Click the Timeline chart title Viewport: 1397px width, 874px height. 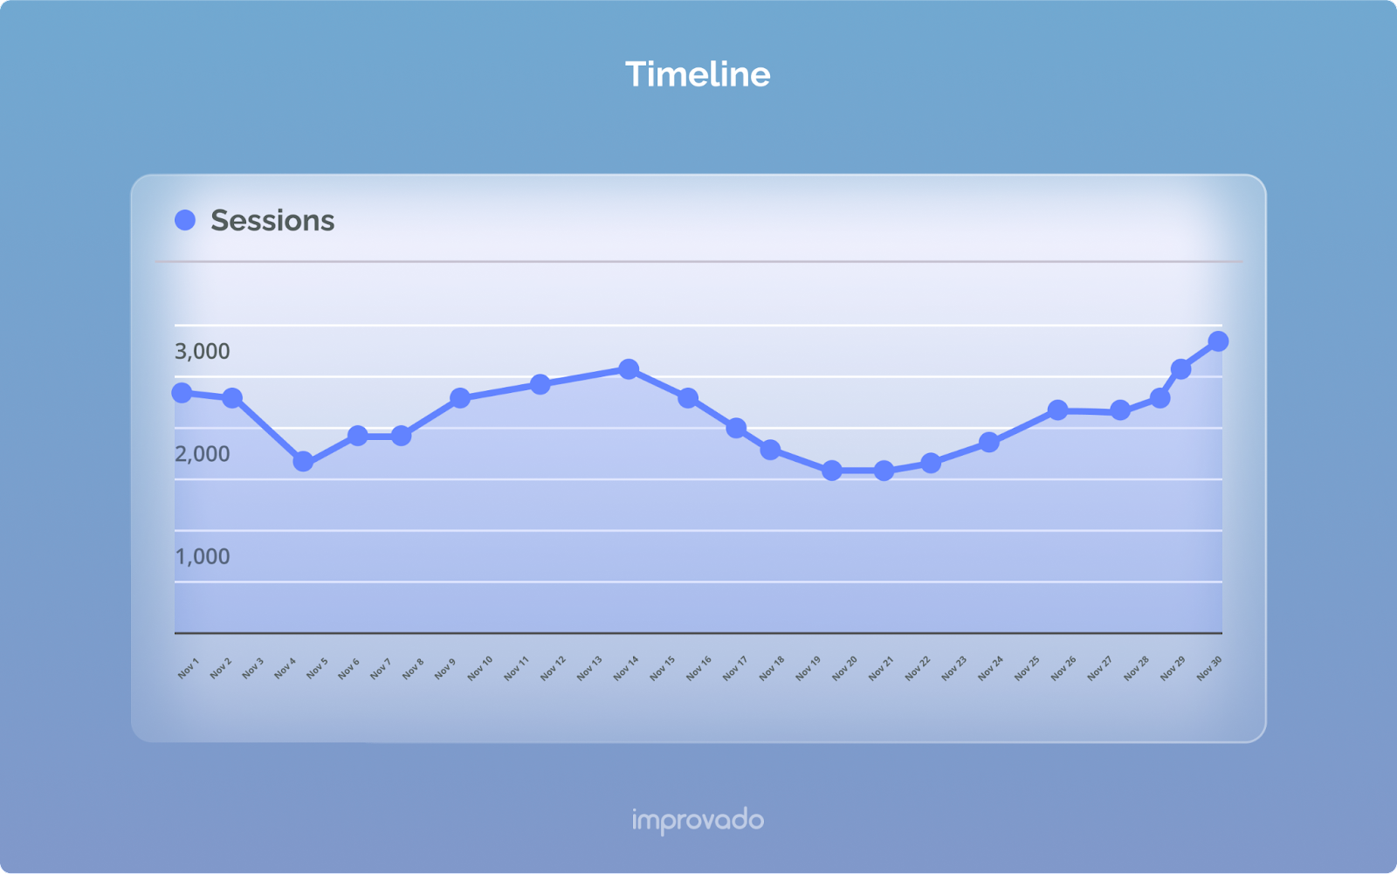click(x=698, y=74)
